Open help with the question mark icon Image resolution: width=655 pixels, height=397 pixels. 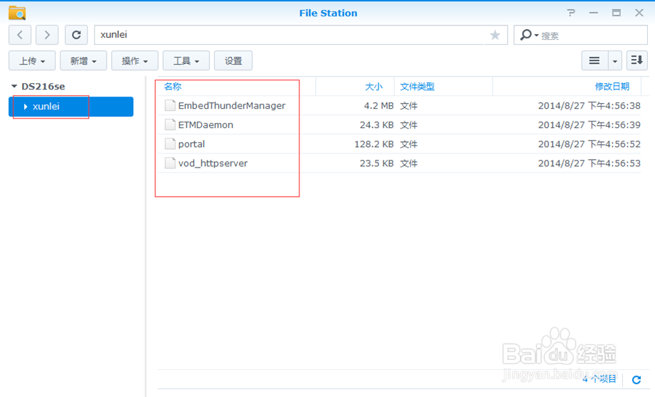(x=571, y=13)
